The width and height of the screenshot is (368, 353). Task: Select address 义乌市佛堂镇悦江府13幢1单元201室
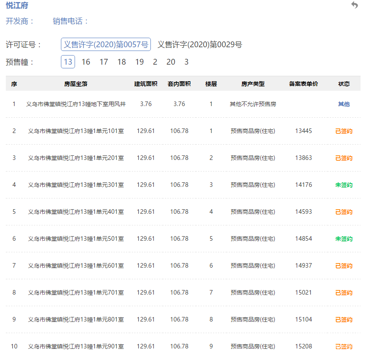coord(76,158)
